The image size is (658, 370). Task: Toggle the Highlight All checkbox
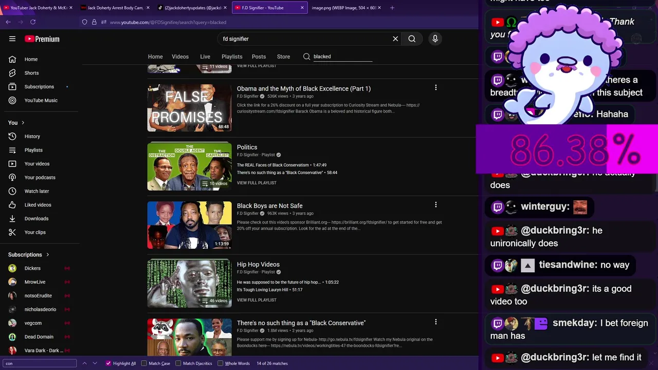pos(108,363)
